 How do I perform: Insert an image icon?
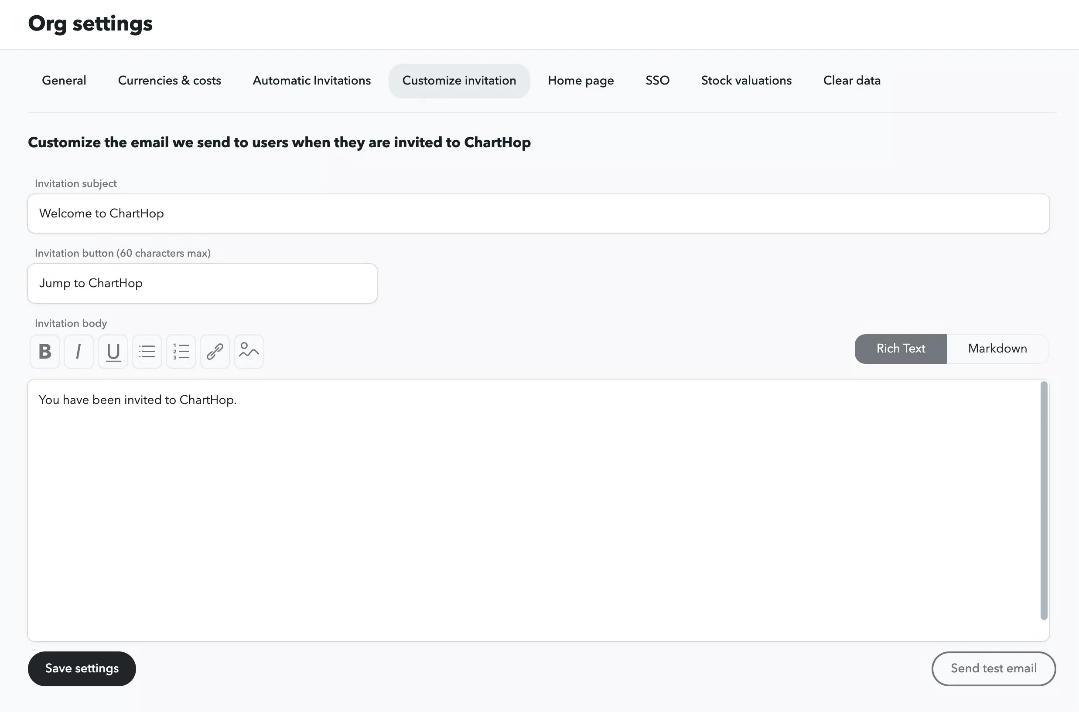click(249, 352)
